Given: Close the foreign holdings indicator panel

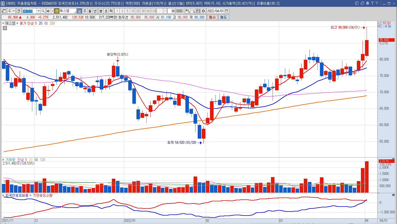Looking at the screenshot, I should point(393,195).
